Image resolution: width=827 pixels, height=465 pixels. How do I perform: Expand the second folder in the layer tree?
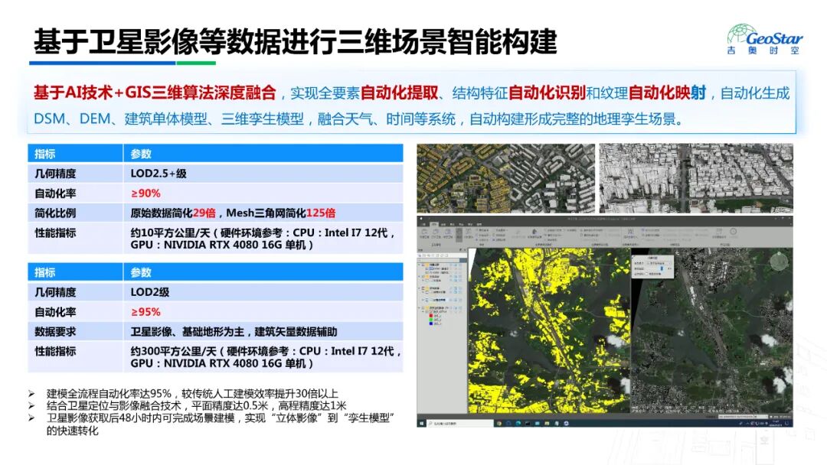tap(419, 276)
